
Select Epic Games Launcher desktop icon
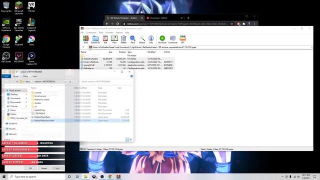(19, 25)
